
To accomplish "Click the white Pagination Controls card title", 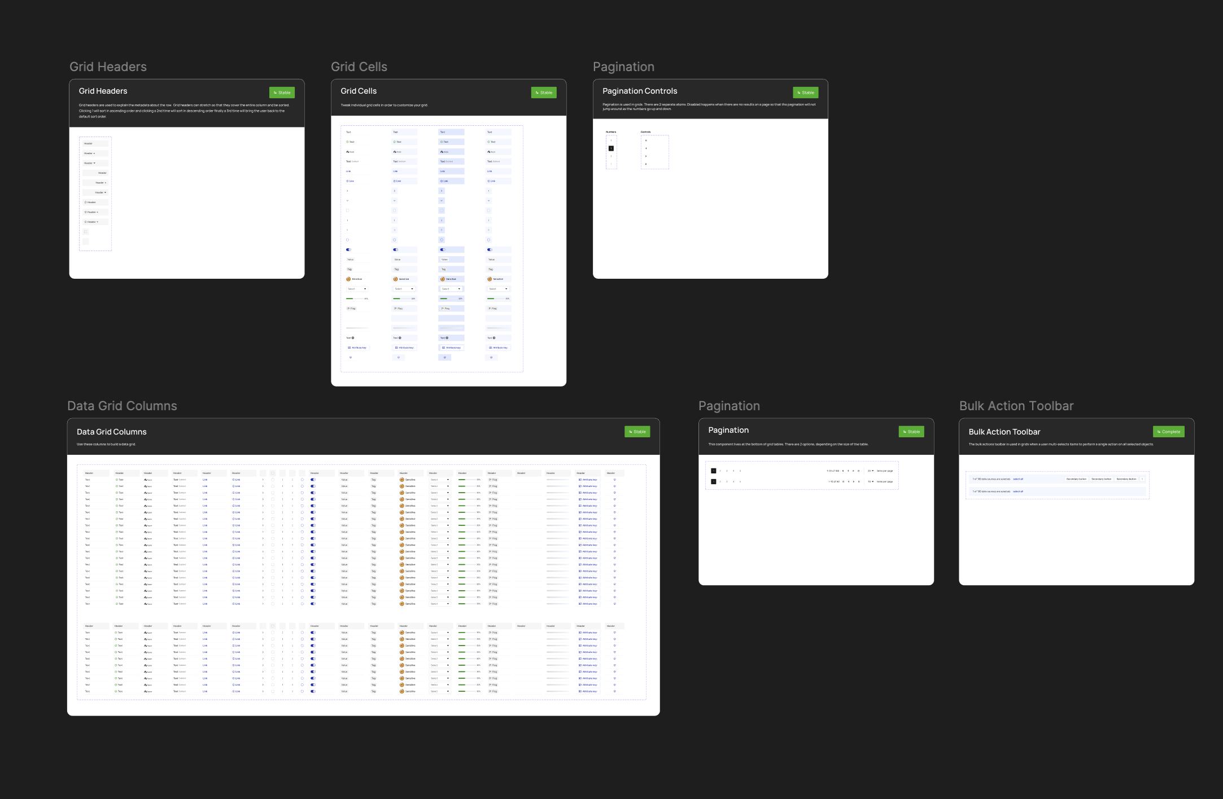I will (640, 91).
